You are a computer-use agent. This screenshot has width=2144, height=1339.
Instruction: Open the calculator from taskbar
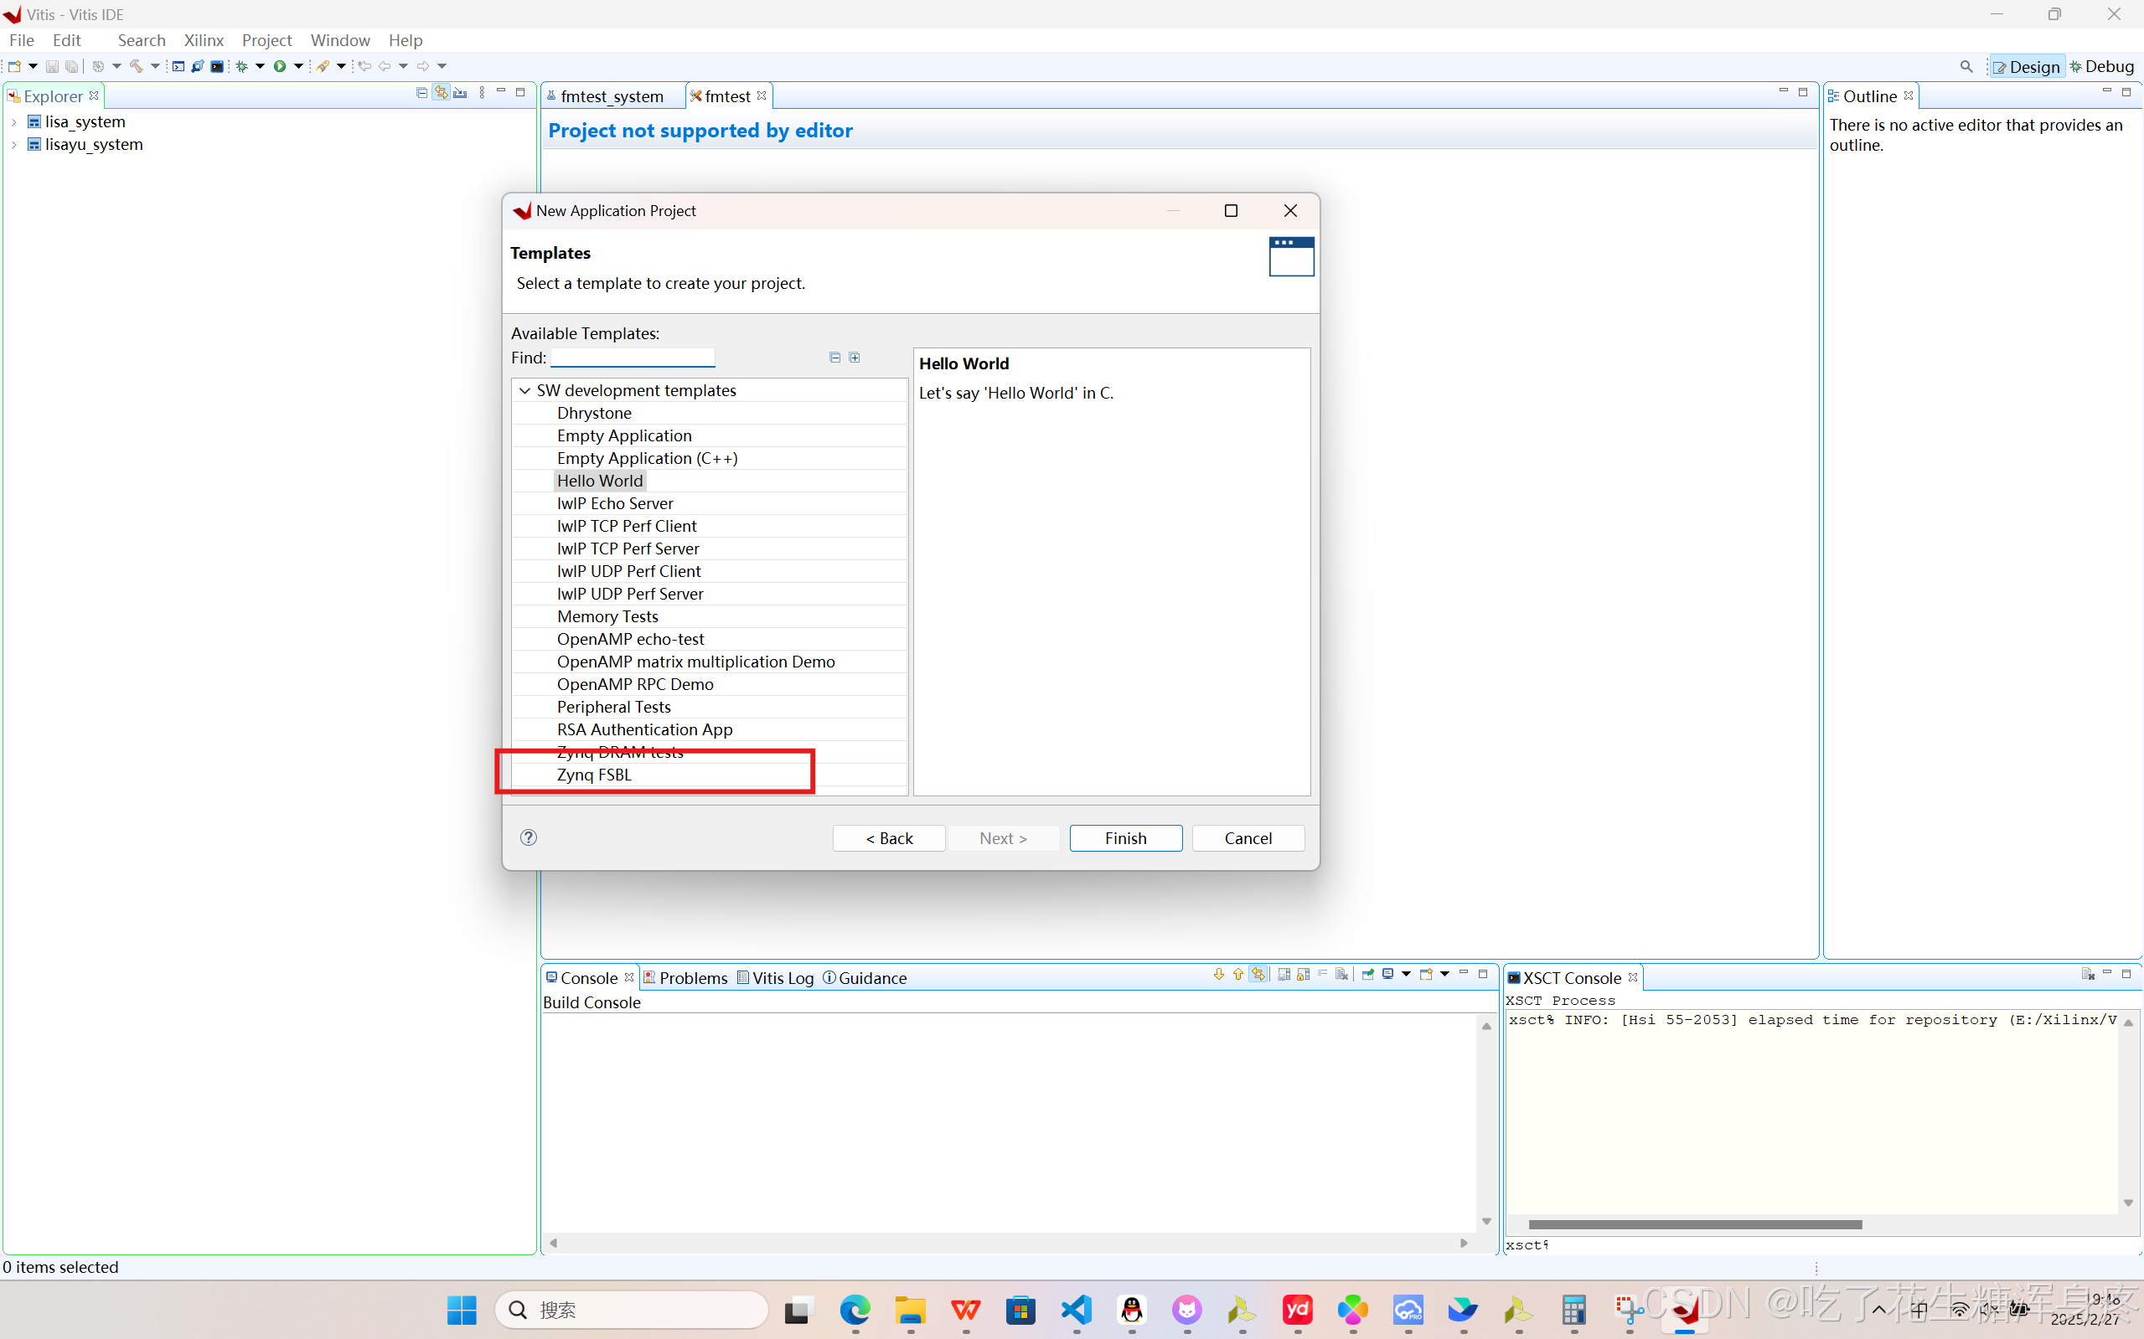pyautogui.click(x=1573, y=1310)
